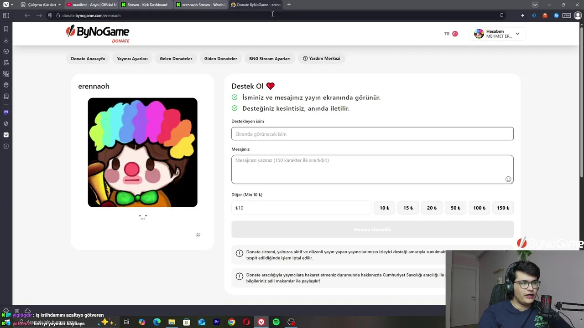Report the streamer with the flag icon
584x328 pixels.
coord(198,235)
